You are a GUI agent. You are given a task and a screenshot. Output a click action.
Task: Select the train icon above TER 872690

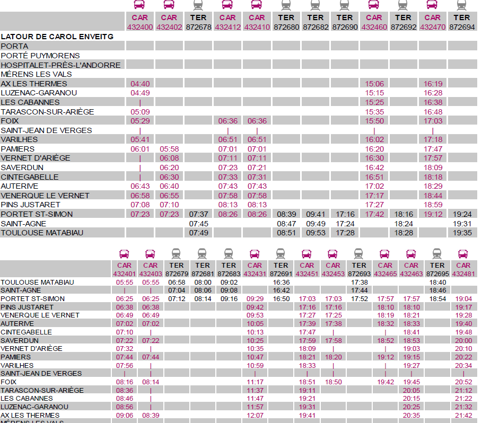pos(344,5)
